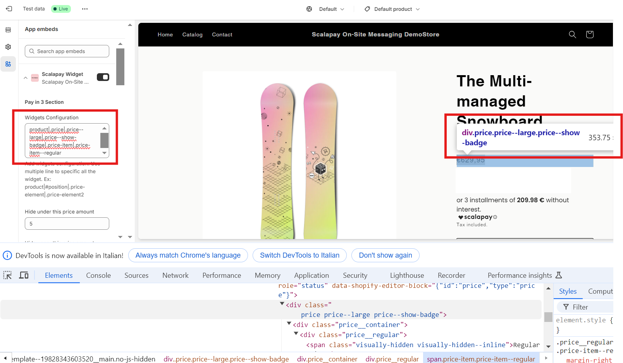623x363 pixels.
Task: Click the snowboard product image
Action: (299, 155)
